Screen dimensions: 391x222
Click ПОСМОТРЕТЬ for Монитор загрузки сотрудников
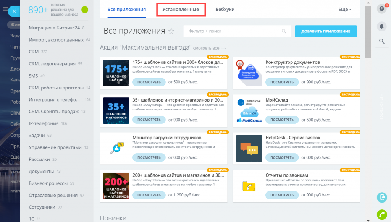click(149, 157)
